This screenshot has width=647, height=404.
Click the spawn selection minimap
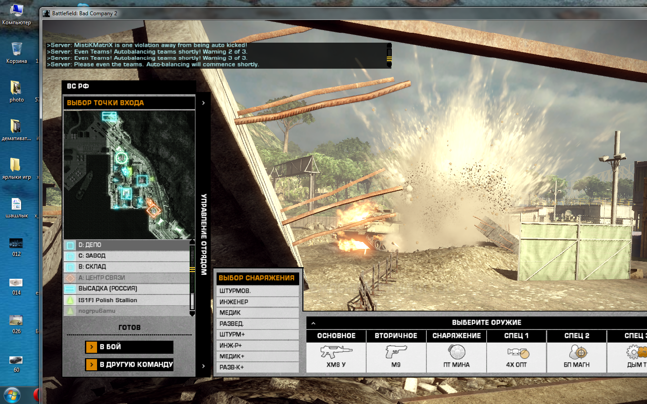click(x=129, y=175)
